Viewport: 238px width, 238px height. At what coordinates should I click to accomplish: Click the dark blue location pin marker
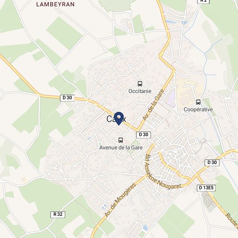119,119
